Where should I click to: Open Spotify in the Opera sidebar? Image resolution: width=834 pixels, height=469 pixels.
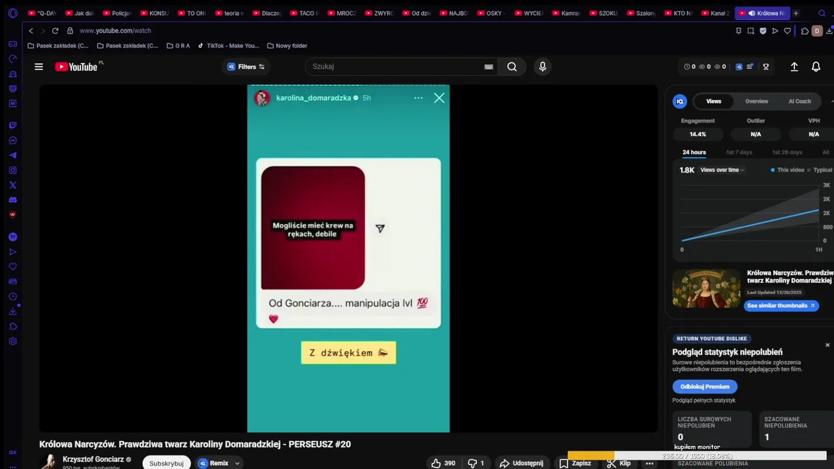click(12, 237)
